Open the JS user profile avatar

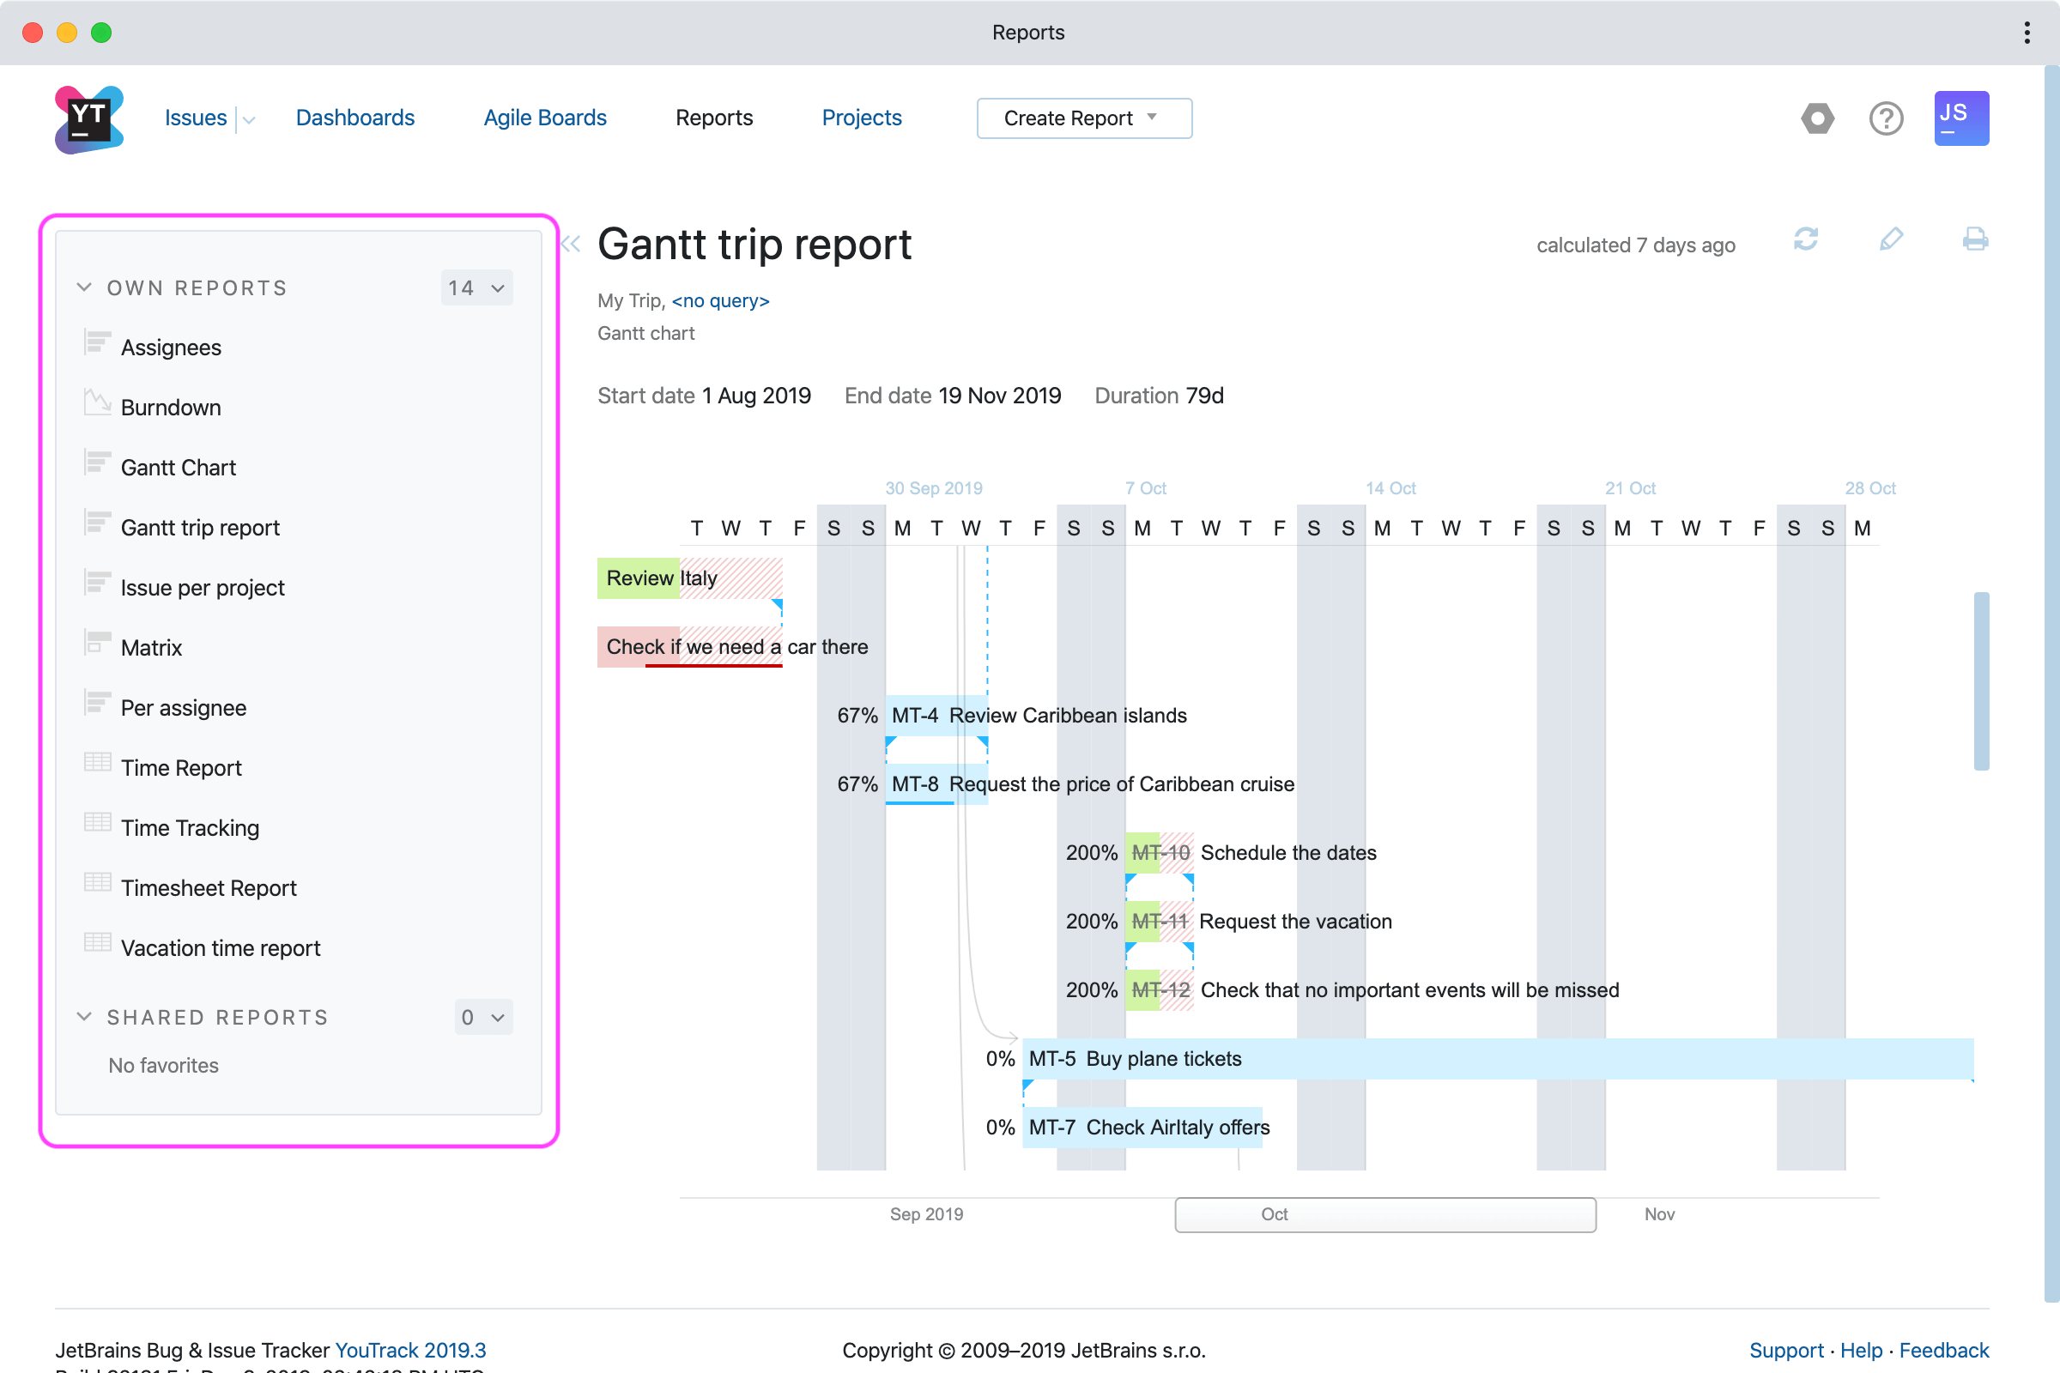tap(1960, 118)
